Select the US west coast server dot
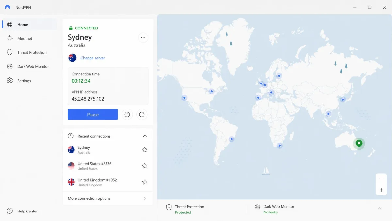392x221 pixels. (x=184, y=98)
